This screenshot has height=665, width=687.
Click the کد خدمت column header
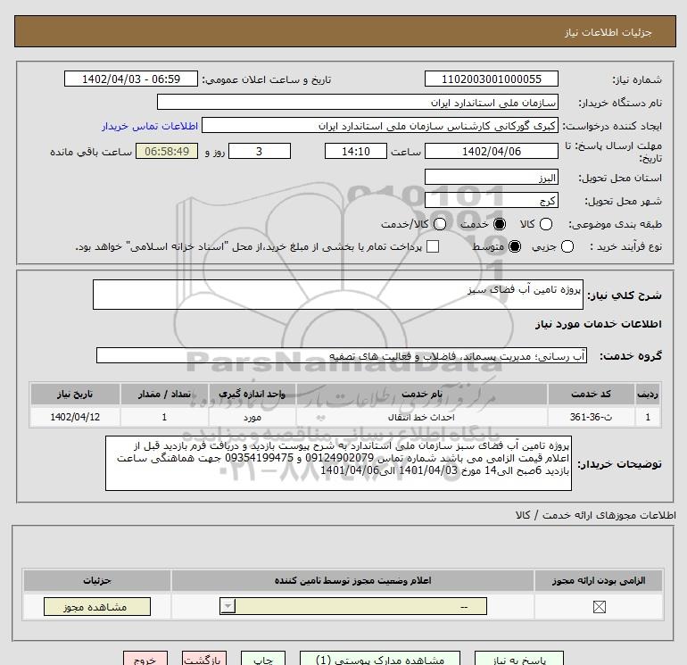(x=591, y=394)
